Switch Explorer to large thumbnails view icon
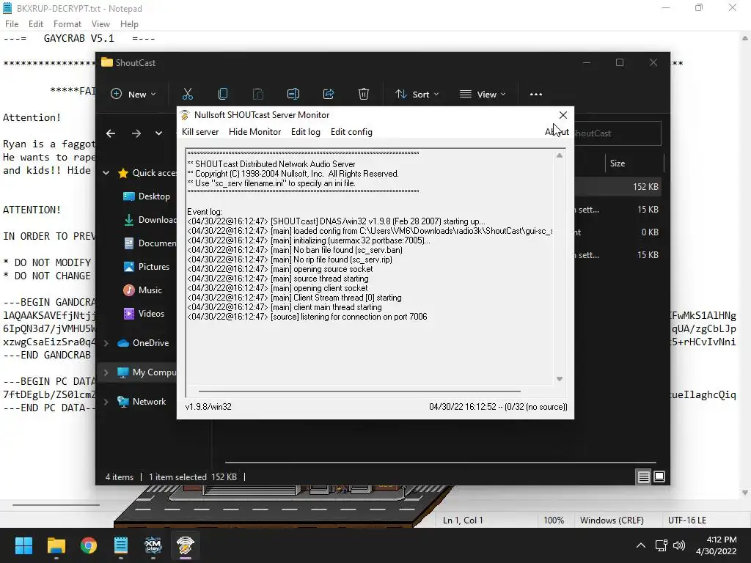 (x=659, y=476)
